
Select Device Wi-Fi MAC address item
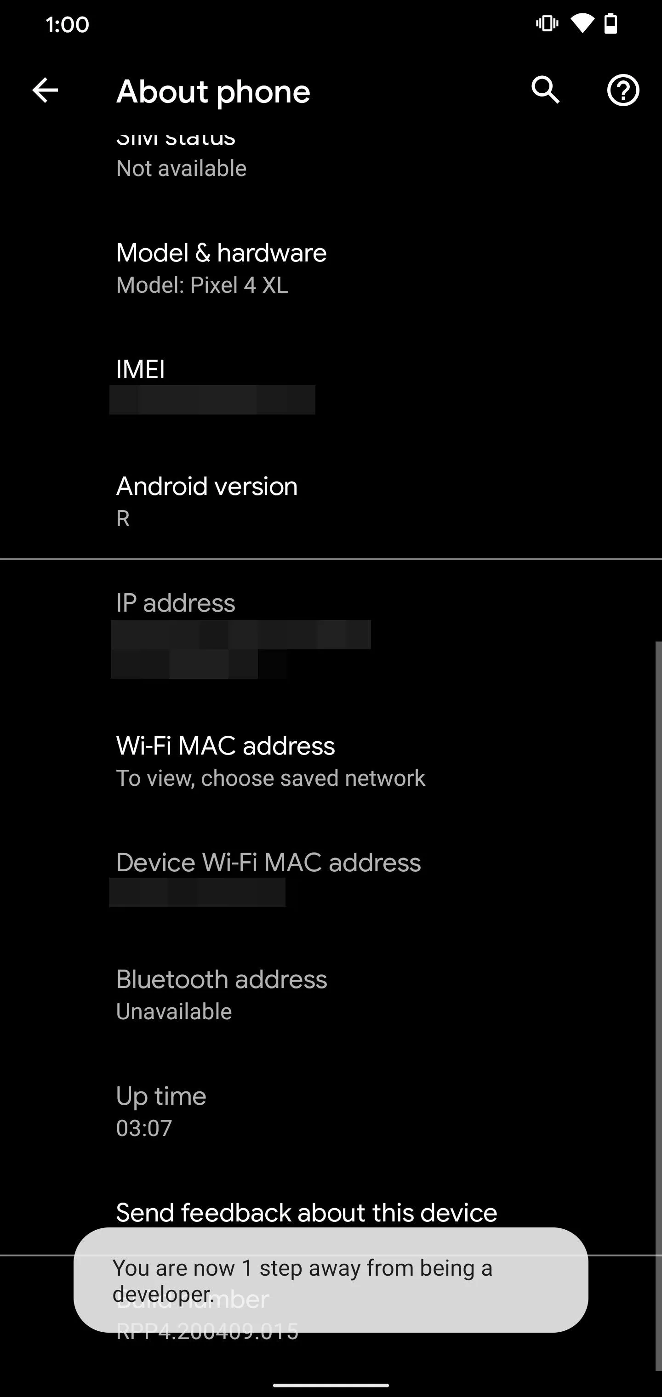pyautogui.click(x=331, y=878)
